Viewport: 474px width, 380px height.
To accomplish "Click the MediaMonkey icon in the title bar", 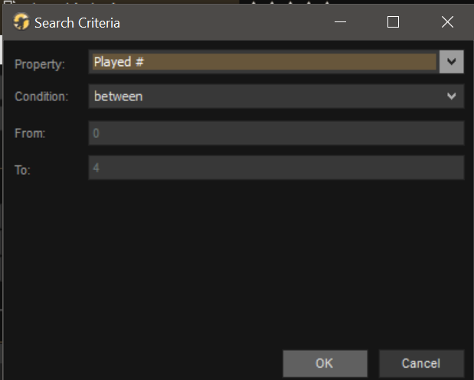I will (21, 22).
